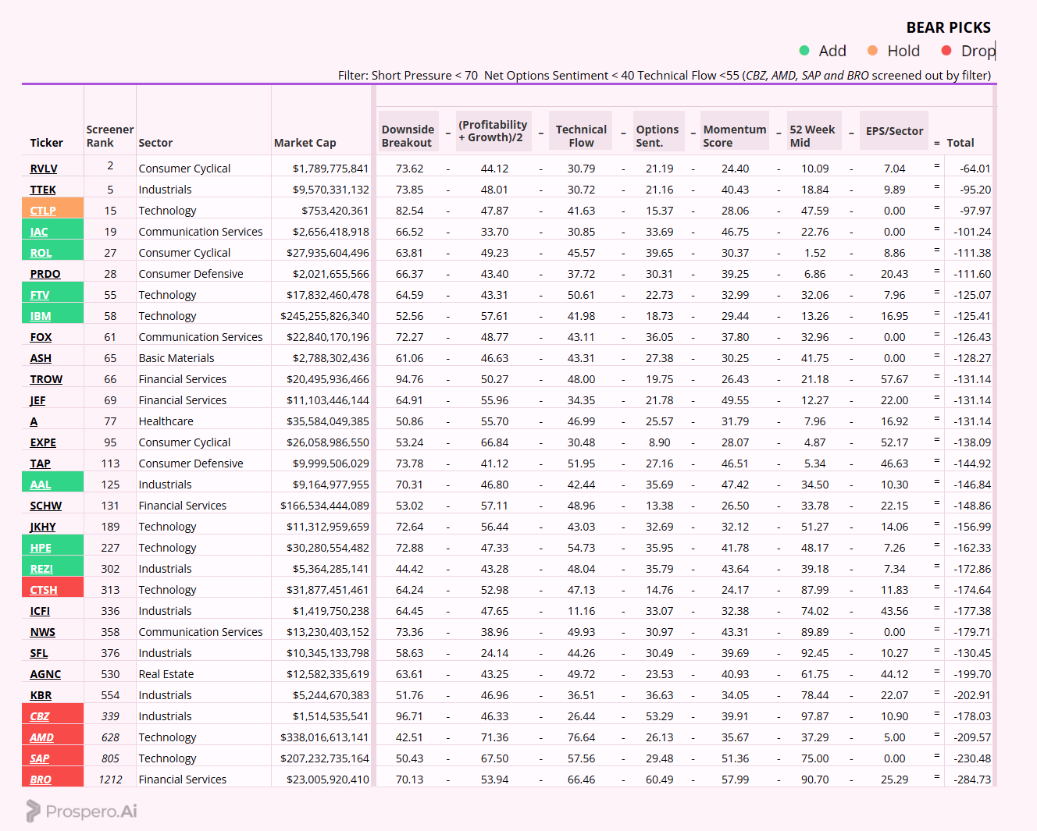Select the RVLV total value -64.01
The width and height of the screenshot is (1037, 831).
pos(975,169)
